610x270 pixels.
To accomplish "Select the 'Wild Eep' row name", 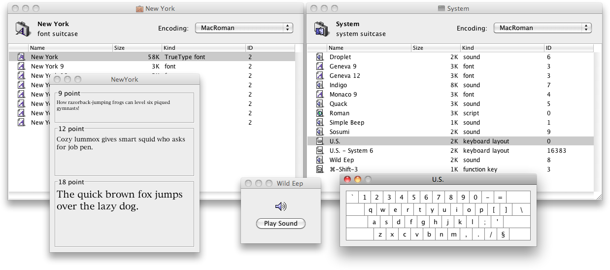I will tap(341, 160).
